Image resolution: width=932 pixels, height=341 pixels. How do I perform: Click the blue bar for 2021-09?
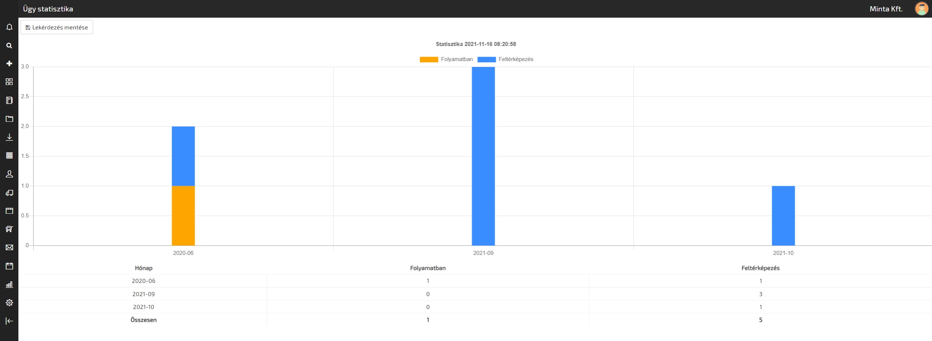tap(483, 156)
